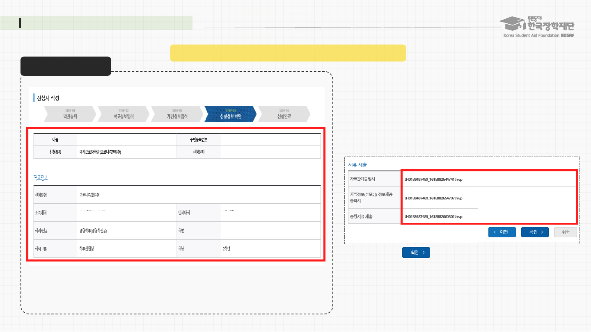The width and height of the screenshot is (591, 332).
Task: Open the file JH0138487489_1618882660301.hwp
Action: pyautogui.click(x=433, y=216)
